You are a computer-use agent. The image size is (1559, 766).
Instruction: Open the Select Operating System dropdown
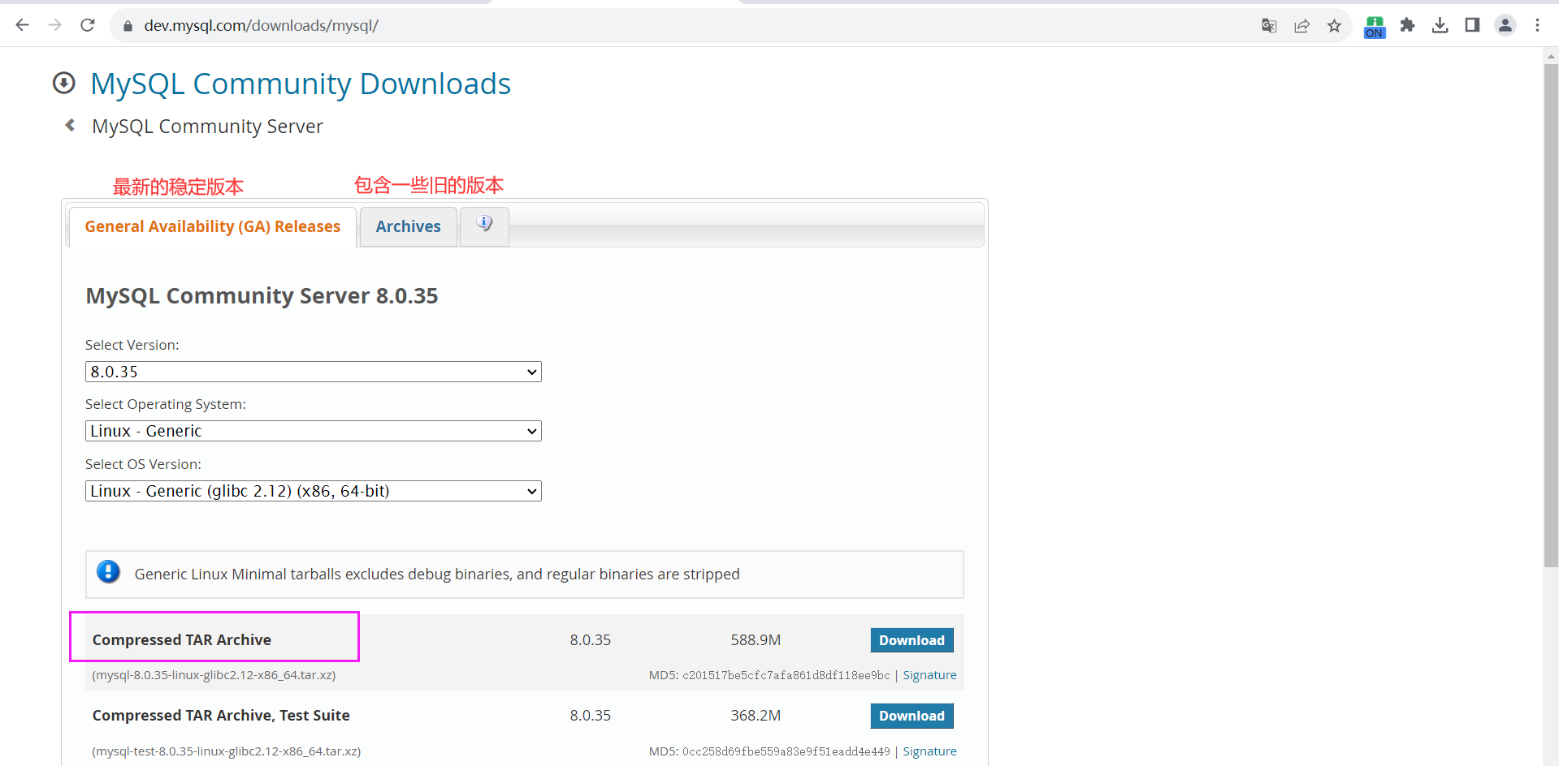[x=314, y=431]
